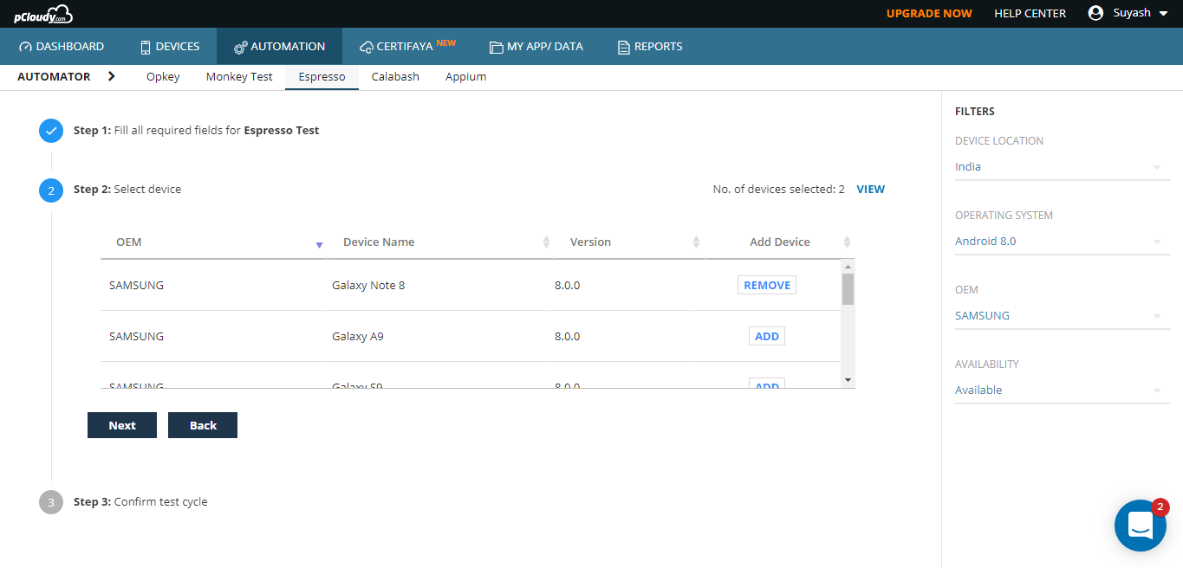
Task: Click the device list scrollbar thumb
Action: [x=848, y=289]
